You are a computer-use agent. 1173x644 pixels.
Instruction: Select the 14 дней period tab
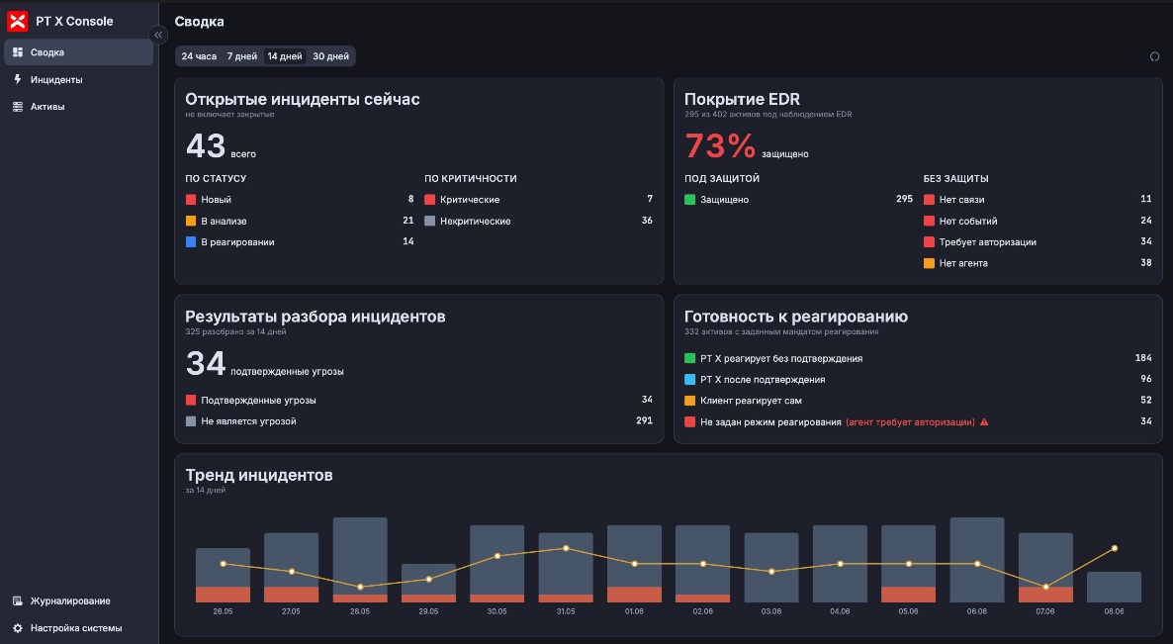[285, 56]
